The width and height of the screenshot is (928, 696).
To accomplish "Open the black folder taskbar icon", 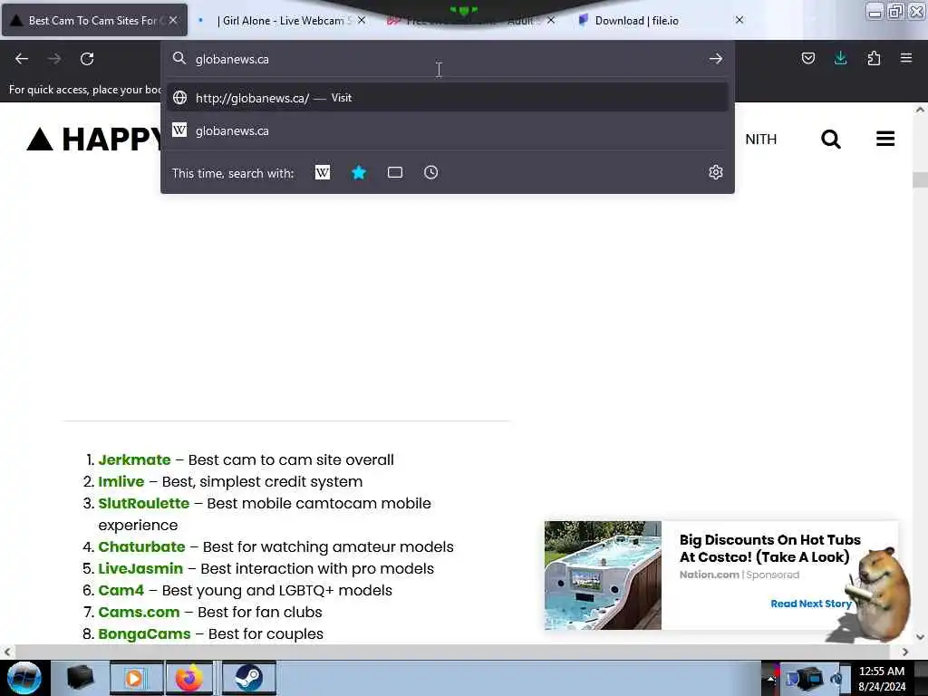I will [x=81, y=678].
